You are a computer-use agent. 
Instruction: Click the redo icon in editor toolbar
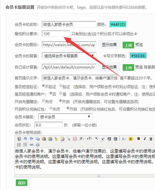pos(31,139)
